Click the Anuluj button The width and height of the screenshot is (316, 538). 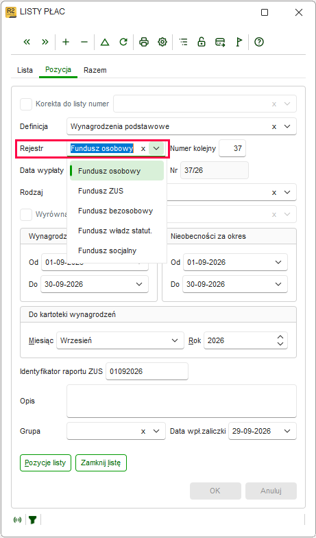271,491
